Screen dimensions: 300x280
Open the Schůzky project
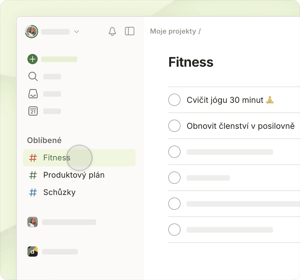pyautogui.click(x=59, y=192)
